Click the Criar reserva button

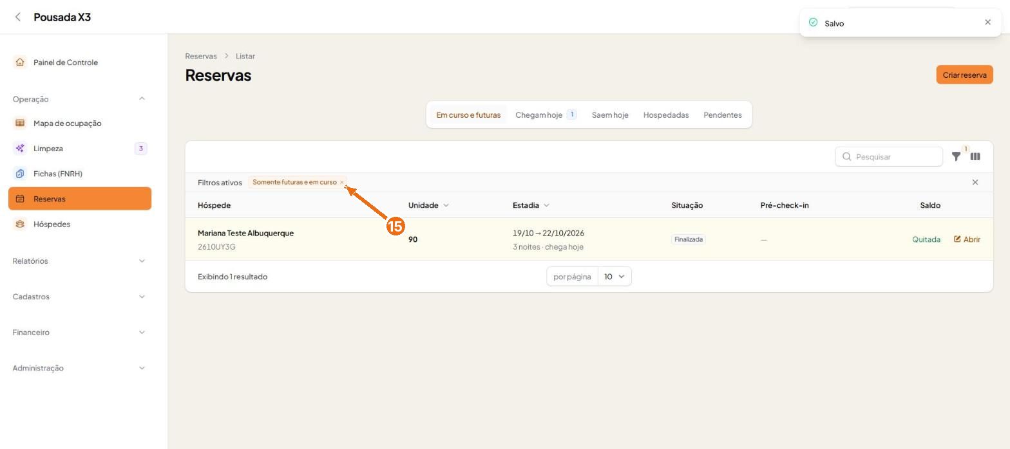pyautogui.click(x=964, y=75)
